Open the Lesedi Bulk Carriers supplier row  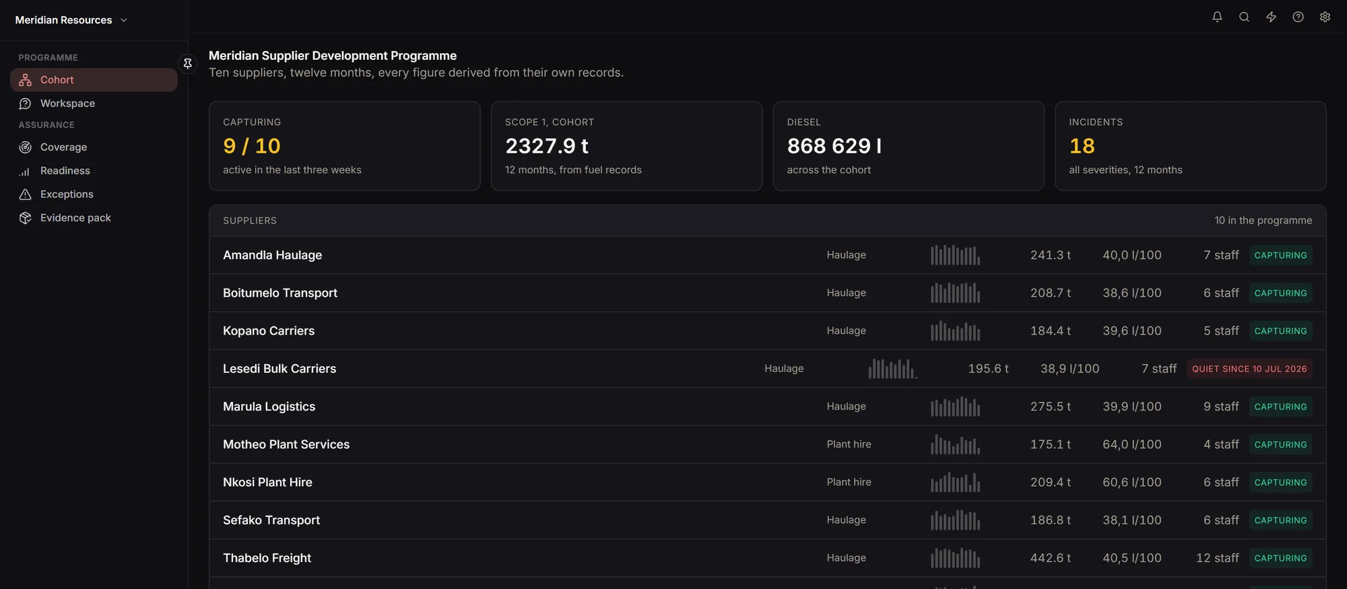tap(767, 369)
